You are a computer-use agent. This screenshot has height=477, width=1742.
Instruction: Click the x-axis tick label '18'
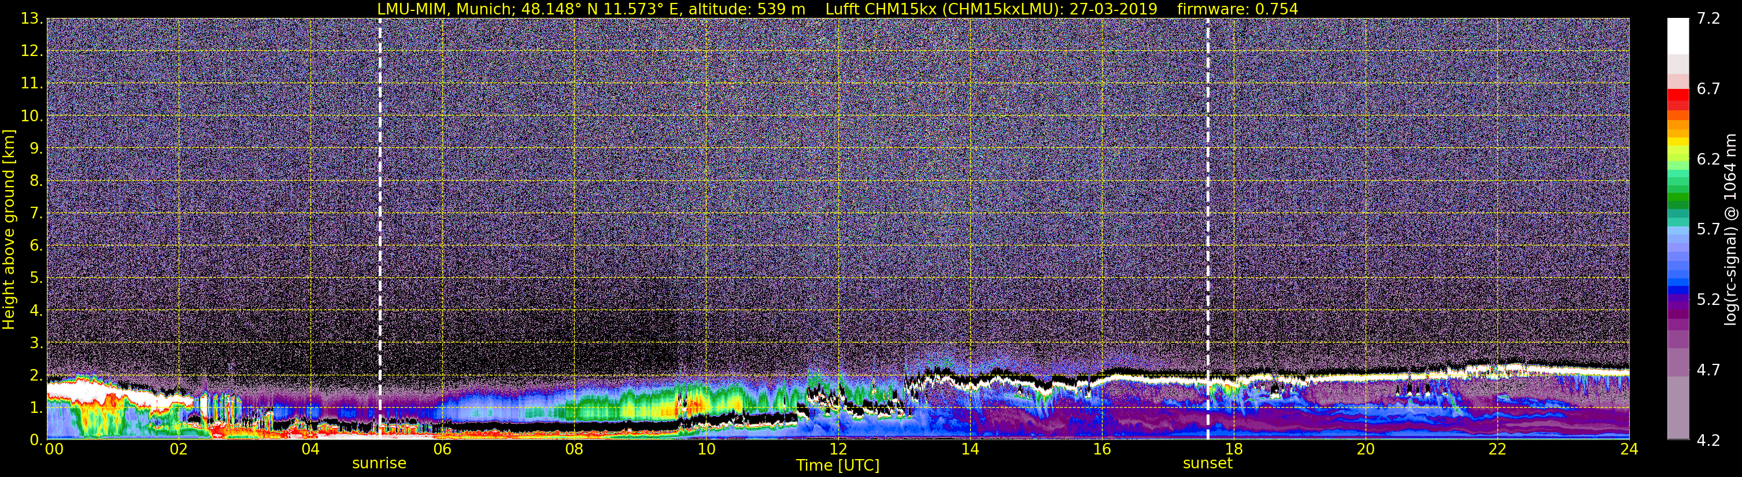tap(1233, 449)
